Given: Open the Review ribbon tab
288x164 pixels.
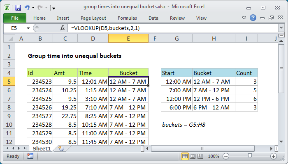Looking at the screenshot, I should tap(177, 18).
